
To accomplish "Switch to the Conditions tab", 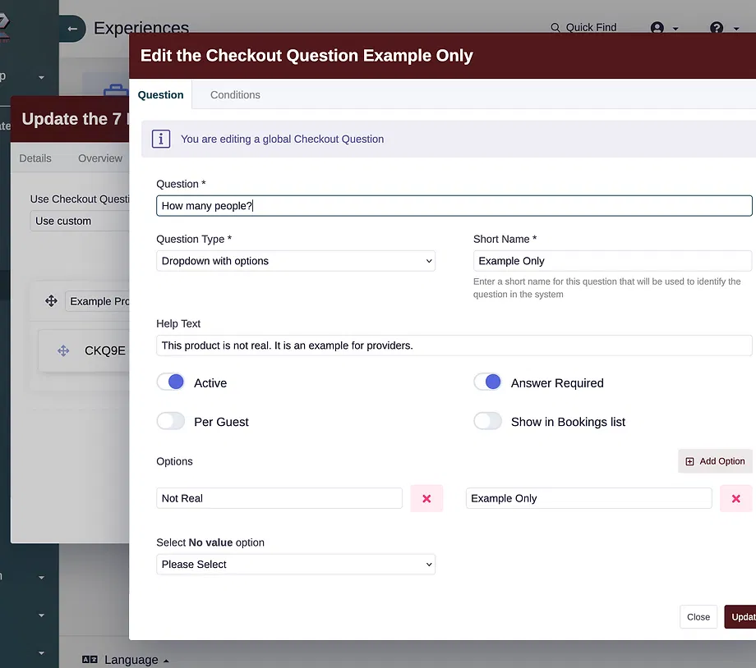I will coord(235,94).
